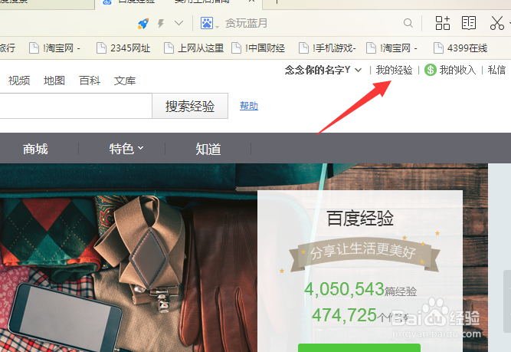The image size is (511, 352).
Task: Click the 474,725 authors count
Action: 344,315
